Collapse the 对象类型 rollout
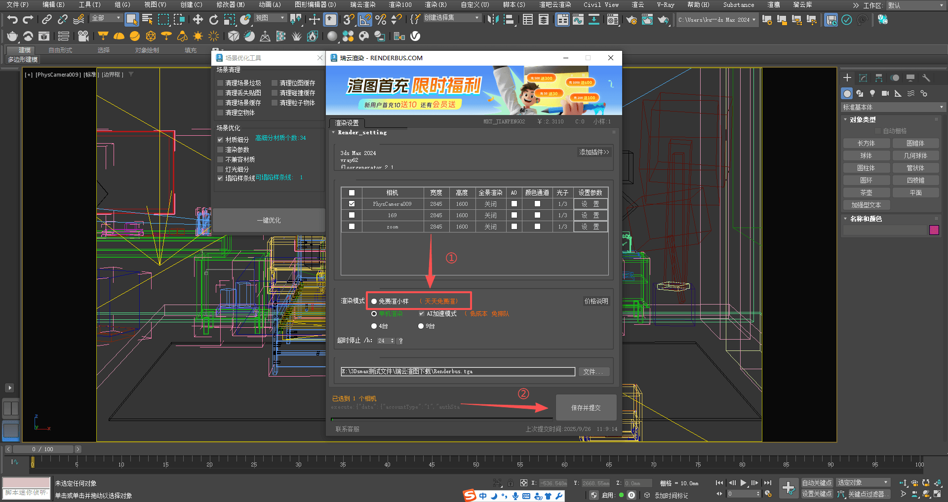 pyautogui.click(x=862, y=119)
